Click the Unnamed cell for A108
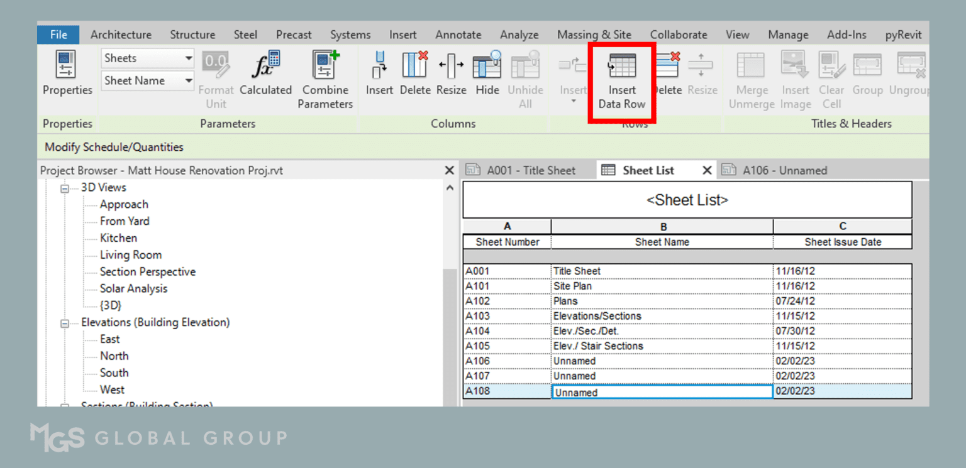 click(x=662, y=392)
